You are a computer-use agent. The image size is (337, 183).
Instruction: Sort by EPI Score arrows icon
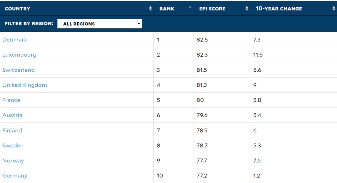[x=247, y=8]
